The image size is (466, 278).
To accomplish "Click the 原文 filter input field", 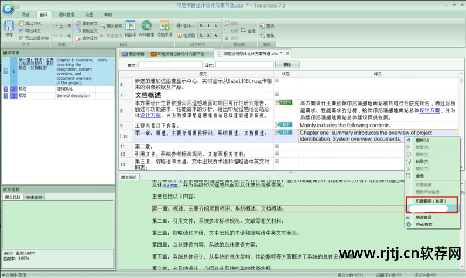I will tap(170, 65).
